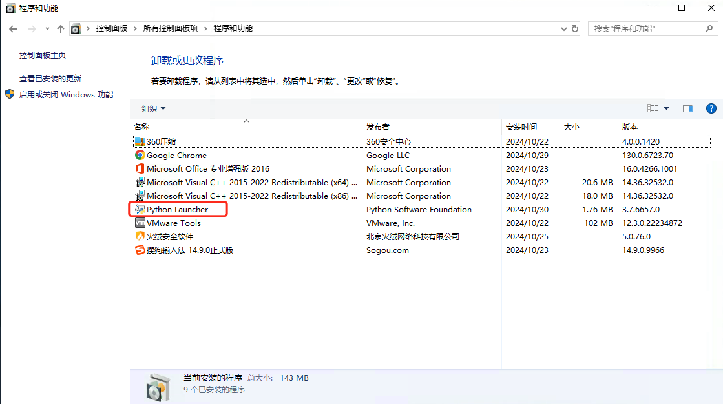
Task: Click the Python Launcher icon
Action: pyautogui.click(x=140, y=209)
